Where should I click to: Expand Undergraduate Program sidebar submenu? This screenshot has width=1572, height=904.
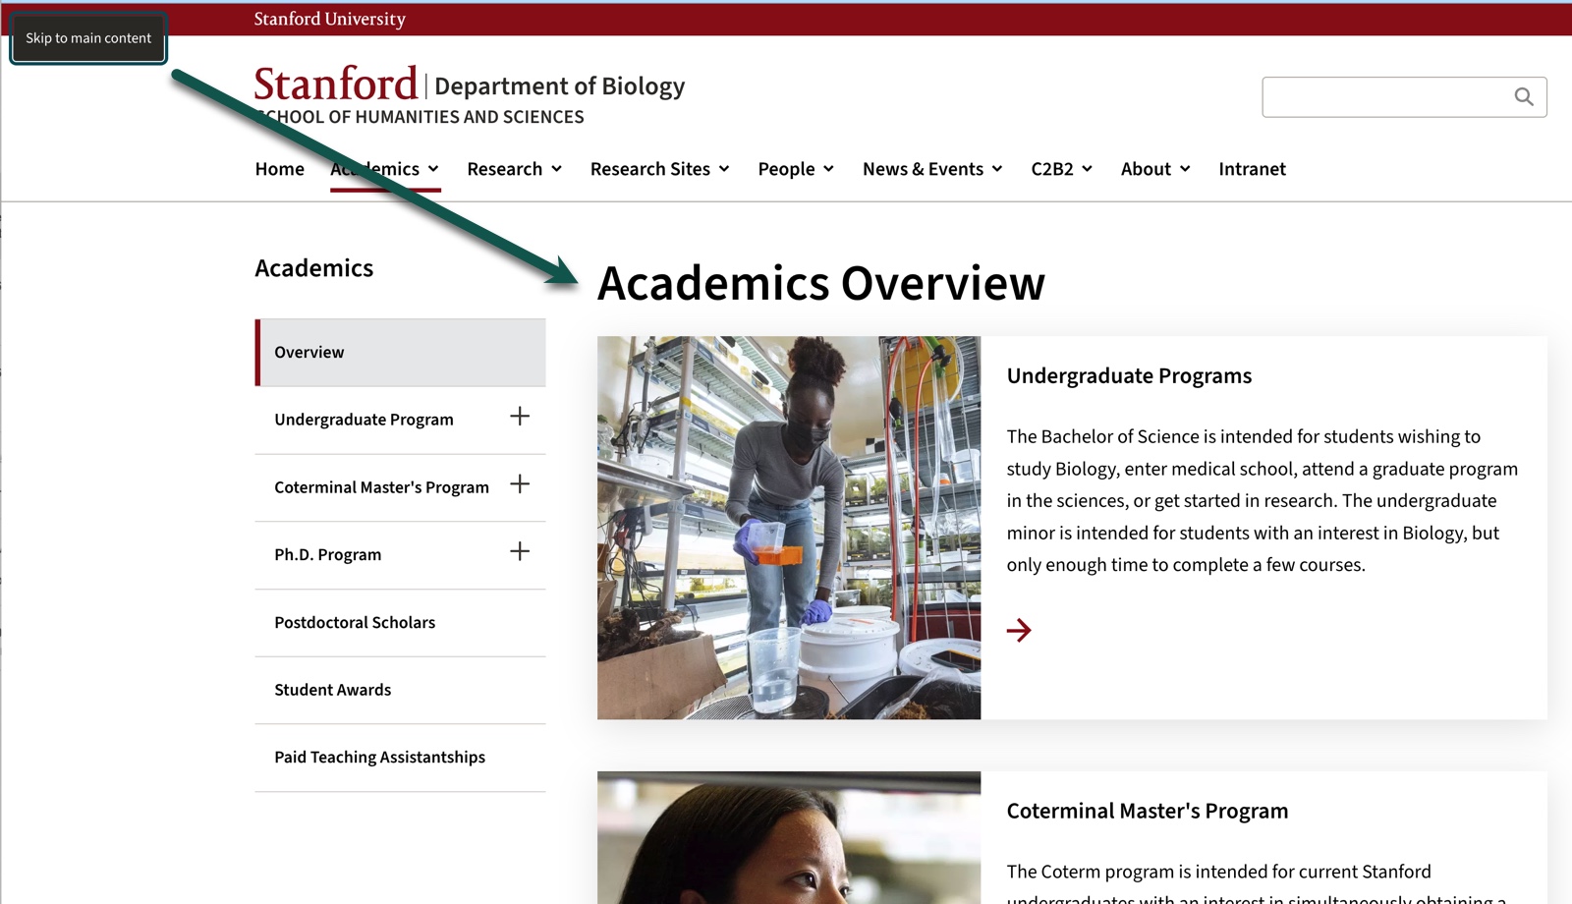point(520,417)
